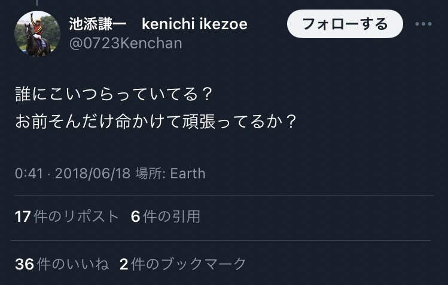Image resolution: width=448 pixels, height=285 pixels.
Task: Select the word Earth in the location
Action: 188,174
